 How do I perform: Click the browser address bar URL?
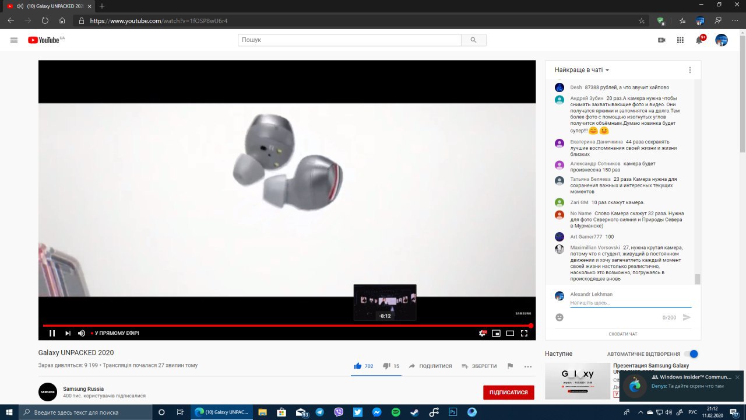(x=159, y=20)
